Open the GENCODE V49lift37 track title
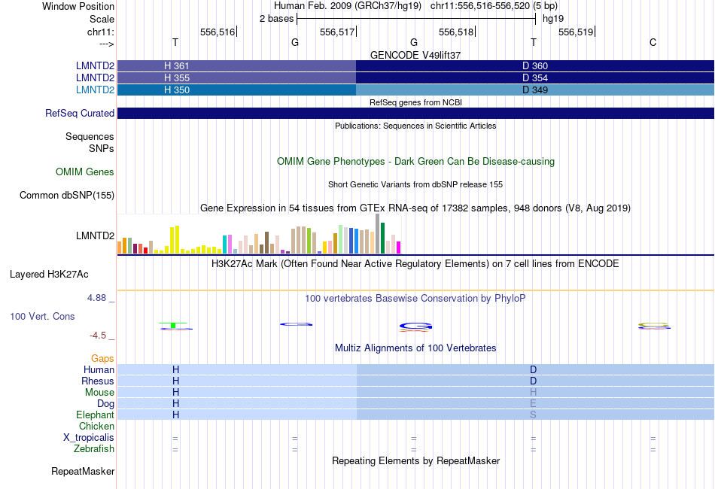This screenshot has height=489, width=715. pos(415,55)
